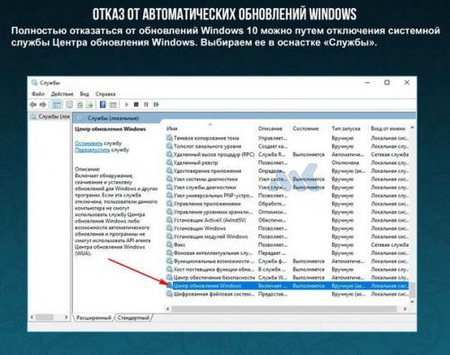
Task: Restart the service with the green Restart icon
Action: point(156,105)
